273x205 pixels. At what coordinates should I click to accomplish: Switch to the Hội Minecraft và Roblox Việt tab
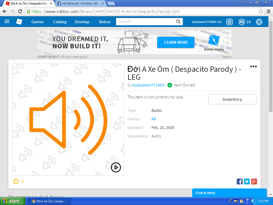click(80, 3)
